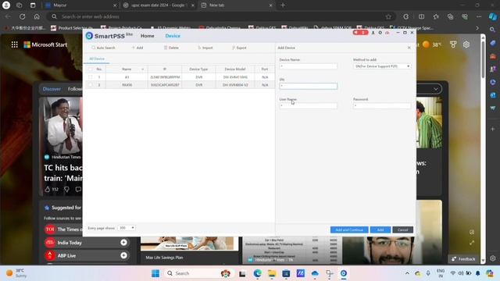
Task: Click the browser sidebar plus icon
Action: 493,129
